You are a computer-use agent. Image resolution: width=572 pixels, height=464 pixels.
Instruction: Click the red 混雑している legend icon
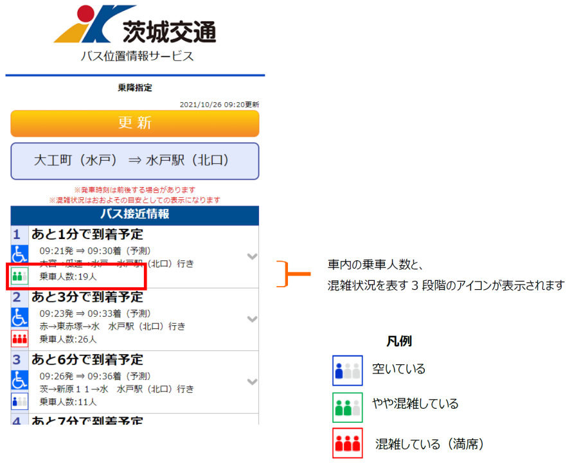pos(347,443)
